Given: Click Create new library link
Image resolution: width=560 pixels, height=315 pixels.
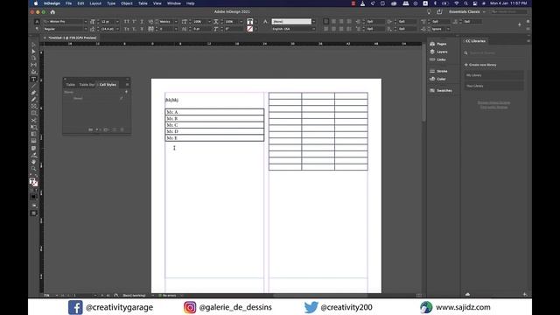Looking at the screenshot, I should (480, 65).
